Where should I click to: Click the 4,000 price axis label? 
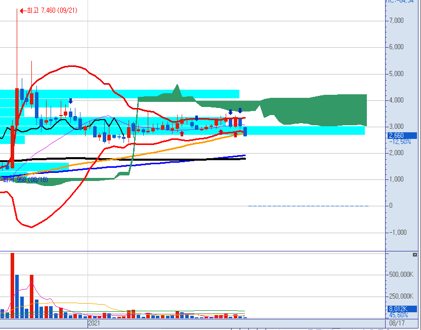pos(396,100)
